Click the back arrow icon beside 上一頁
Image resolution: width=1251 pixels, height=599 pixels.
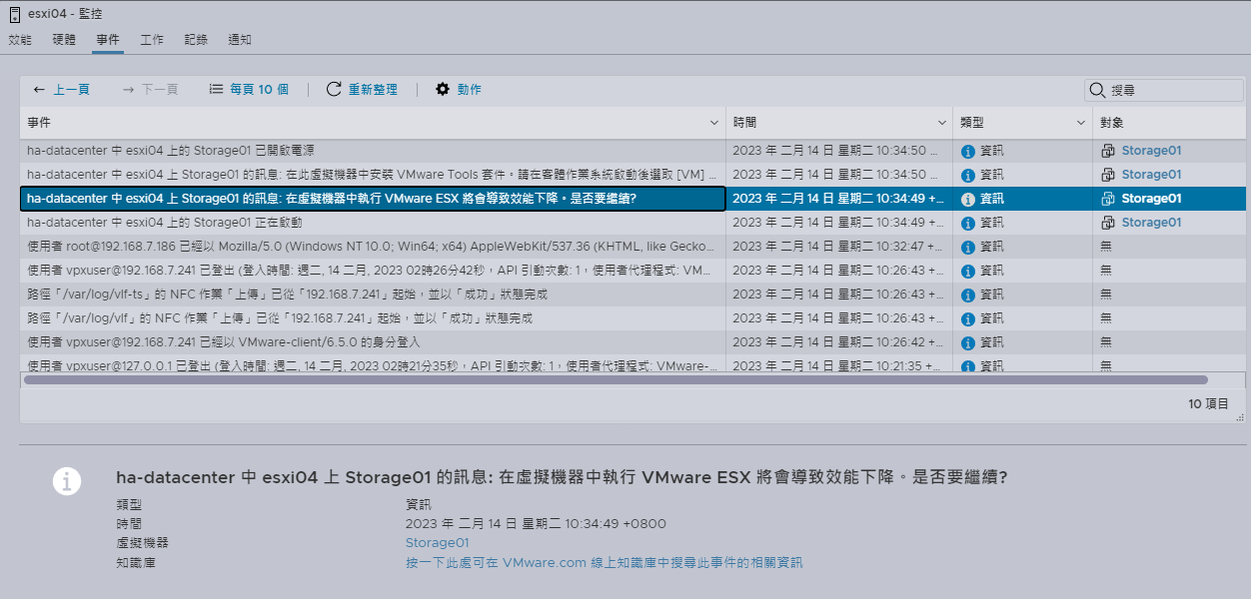39,90
